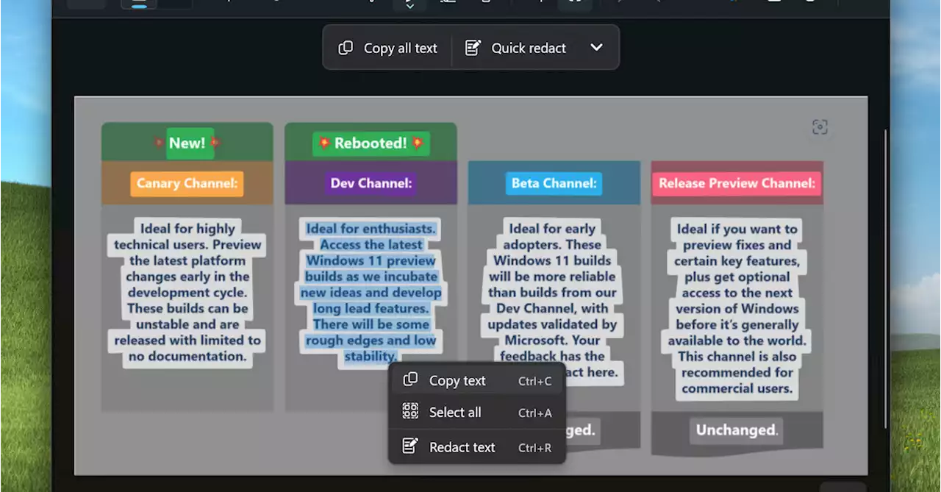Click the green "New!" label
941x492 pixels.
[190, 143]
